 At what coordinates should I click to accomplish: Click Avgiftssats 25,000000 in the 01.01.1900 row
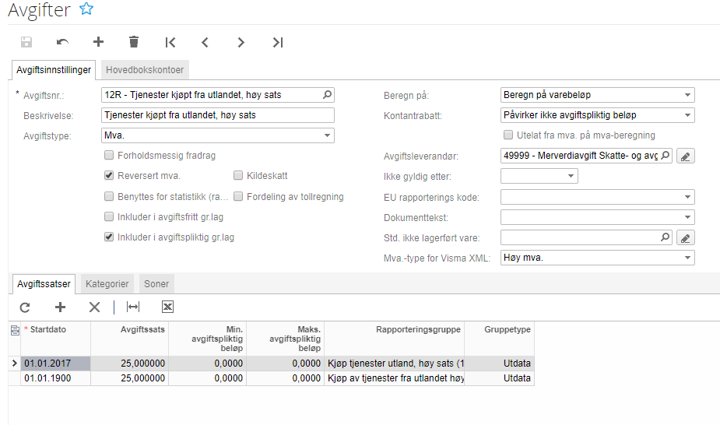pyautogui.click(x=129, y=378)
